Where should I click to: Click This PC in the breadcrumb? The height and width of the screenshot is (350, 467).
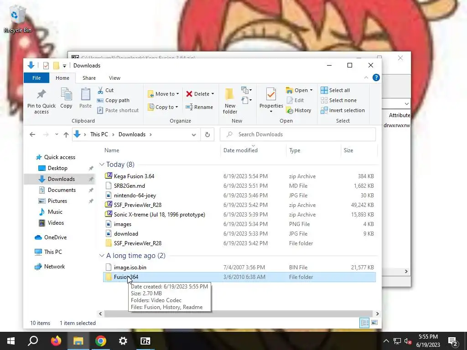[x=99, y=134]
